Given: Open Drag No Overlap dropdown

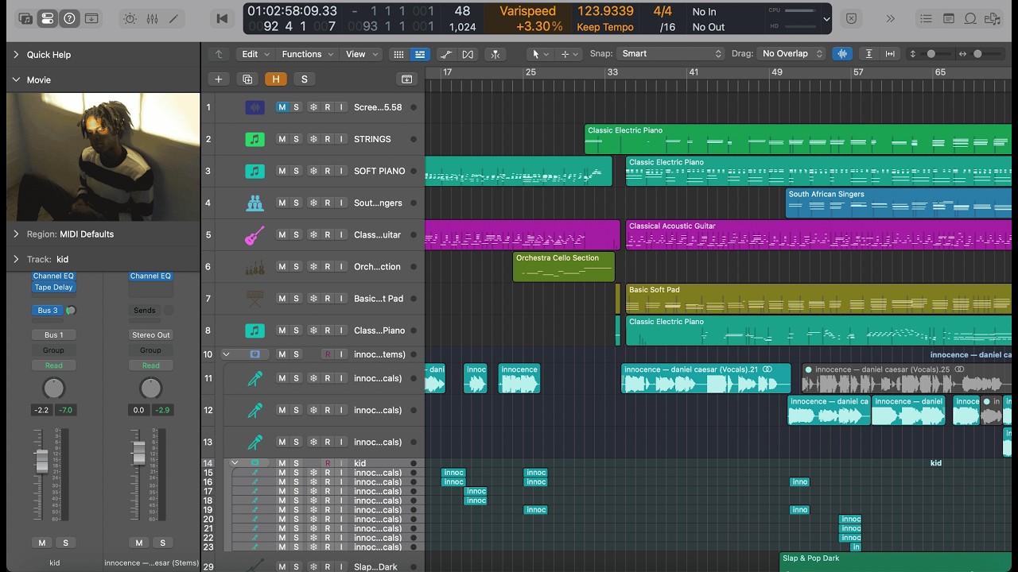Looking at the screenshot, I should pyautogui.click(x=792, y=54).
